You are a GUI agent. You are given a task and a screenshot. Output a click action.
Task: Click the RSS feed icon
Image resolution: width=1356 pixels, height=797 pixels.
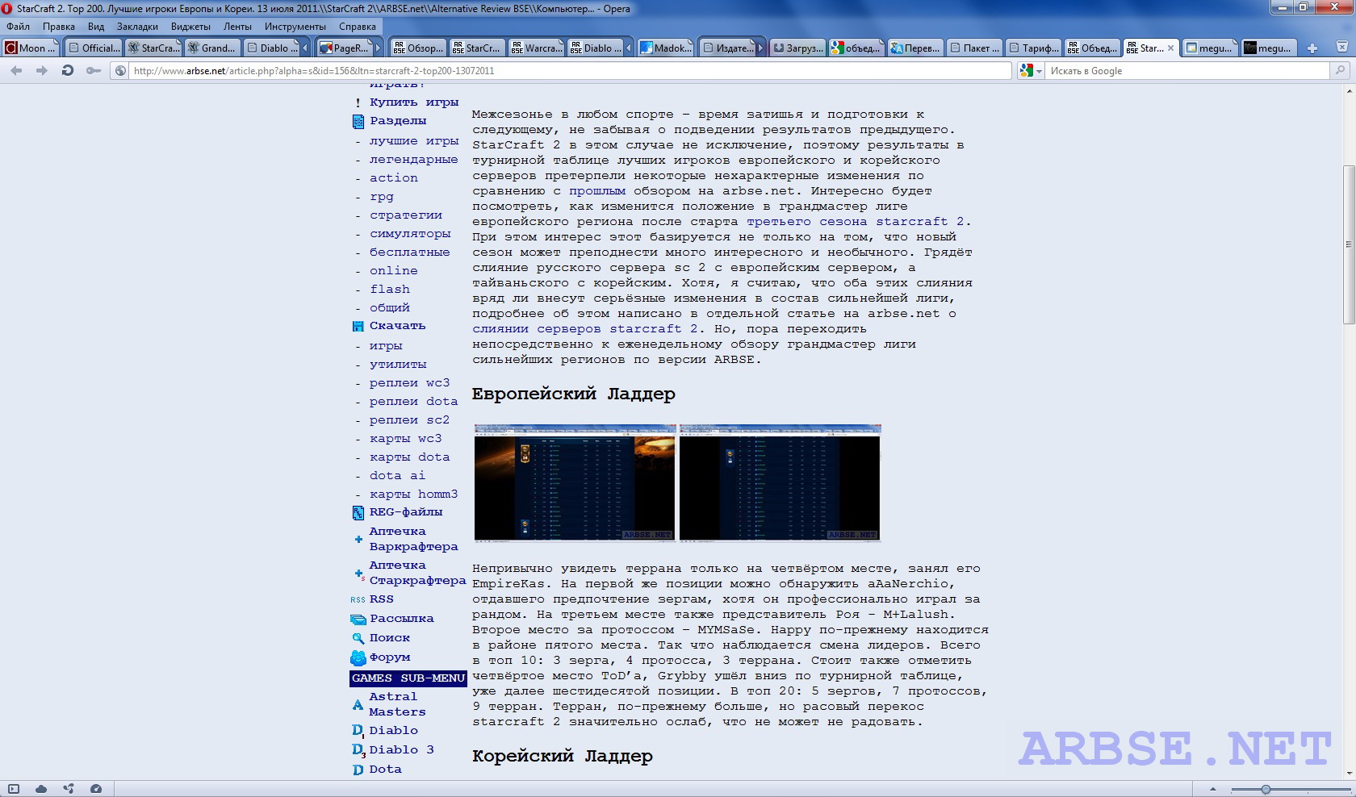click(x=358, y=600)
